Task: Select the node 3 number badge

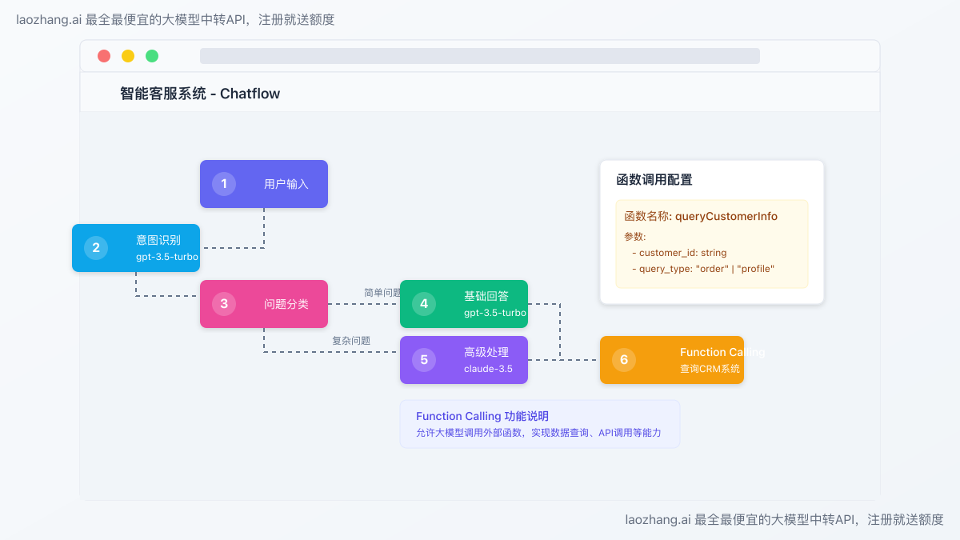Action: 224,304
